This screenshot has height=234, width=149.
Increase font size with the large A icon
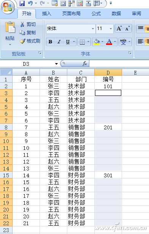tap(119, 29)
